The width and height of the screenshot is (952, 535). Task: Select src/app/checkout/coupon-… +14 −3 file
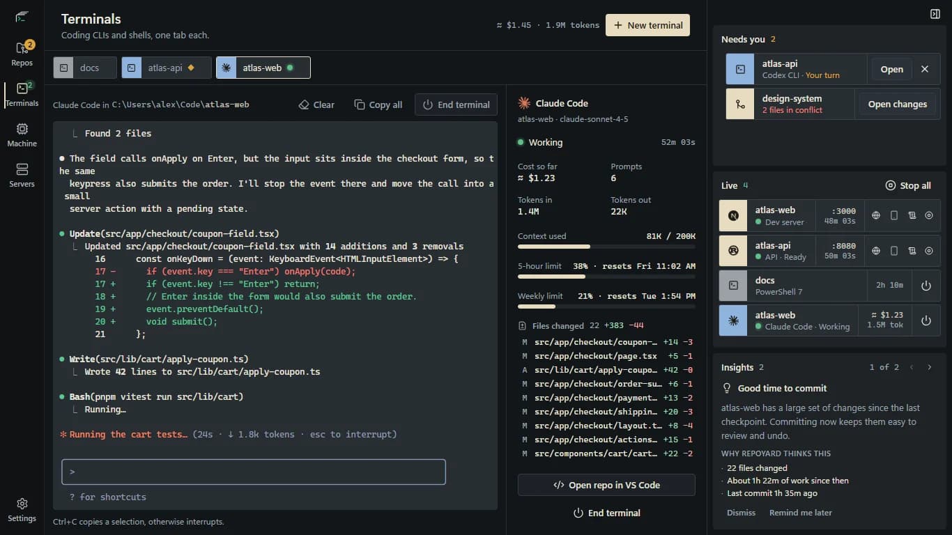click(606, 342)
